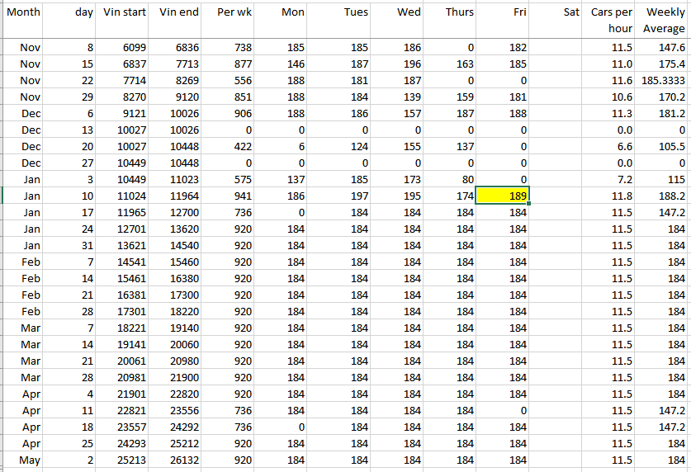Click the Wed value 139

395,97
